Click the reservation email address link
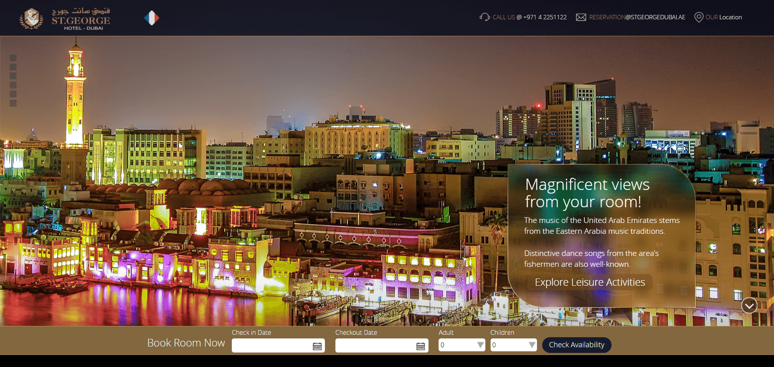Screen dimensions: 774x367 [x=637, y=17]
